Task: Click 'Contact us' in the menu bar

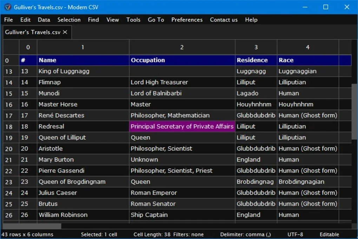Action: [x=224, y=20]
